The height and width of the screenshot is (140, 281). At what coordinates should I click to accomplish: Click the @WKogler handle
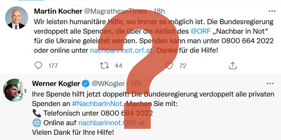108,83
